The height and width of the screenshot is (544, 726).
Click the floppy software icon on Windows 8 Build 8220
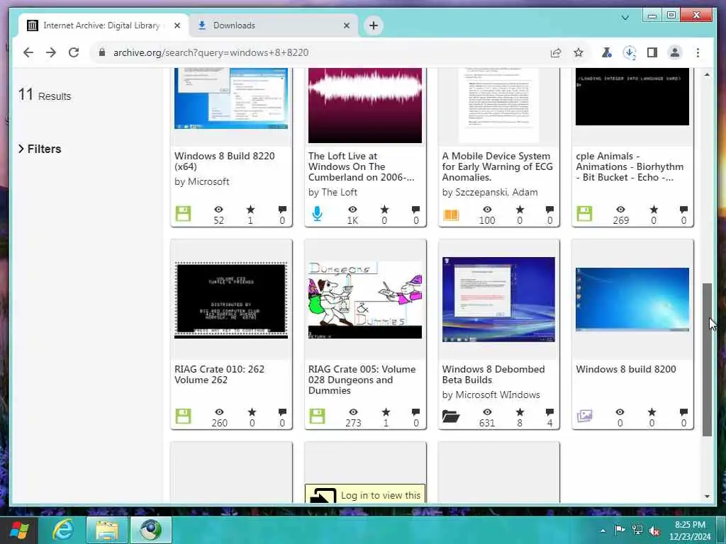point(183,214)
